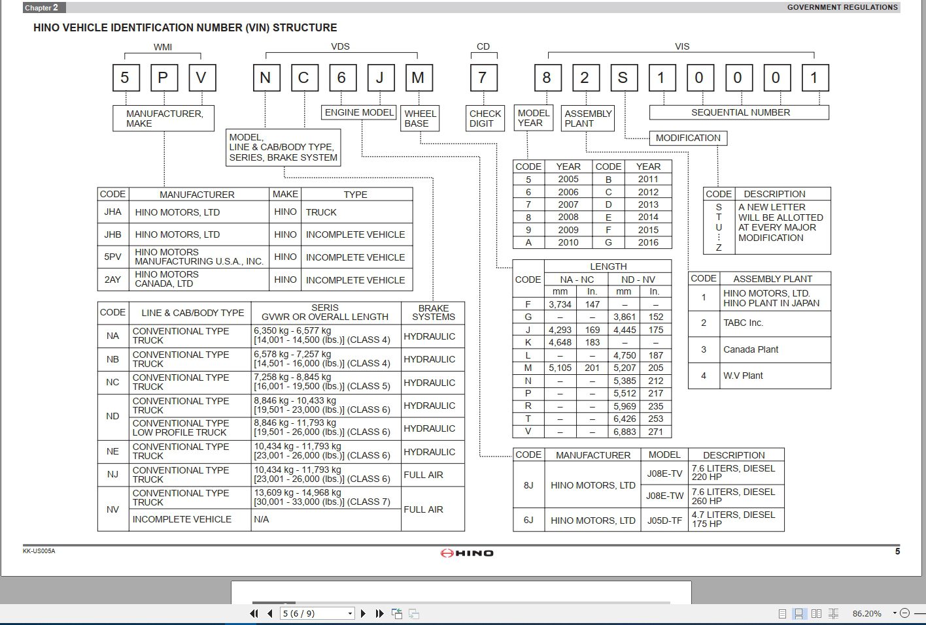The height and width of the screenshot is (625, 926).
Task: Click the VIN character box 'J'
Action: click(379, 78)
